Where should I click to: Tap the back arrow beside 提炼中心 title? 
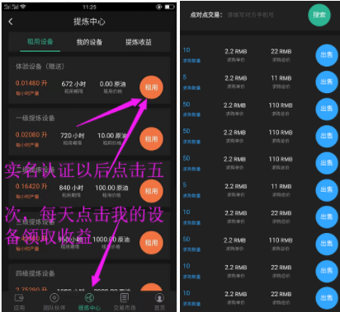coord(11,21)
